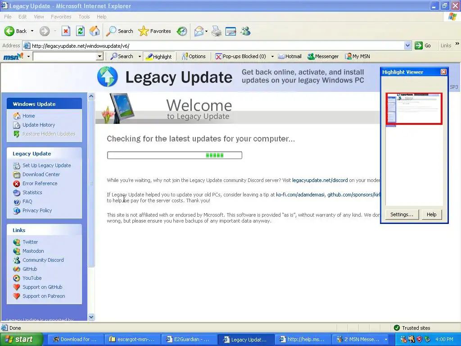This screenshot has width=461, height=346.
Task: Open the File menu
Action: [x=8, y=17]
